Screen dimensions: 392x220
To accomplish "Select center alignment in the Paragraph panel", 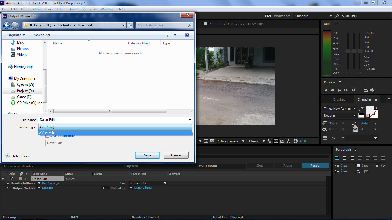I will click(345, 158).
